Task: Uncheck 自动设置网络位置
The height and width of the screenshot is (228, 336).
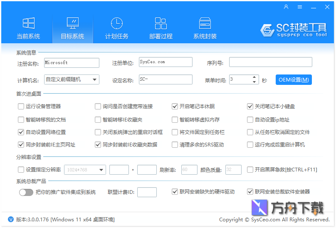Action: pos(21,132)
